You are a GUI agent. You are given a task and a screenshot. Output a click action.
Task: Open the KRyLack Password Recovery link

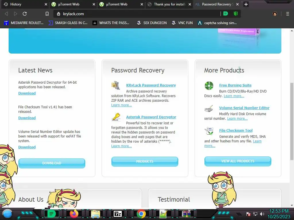pos(151,85)
